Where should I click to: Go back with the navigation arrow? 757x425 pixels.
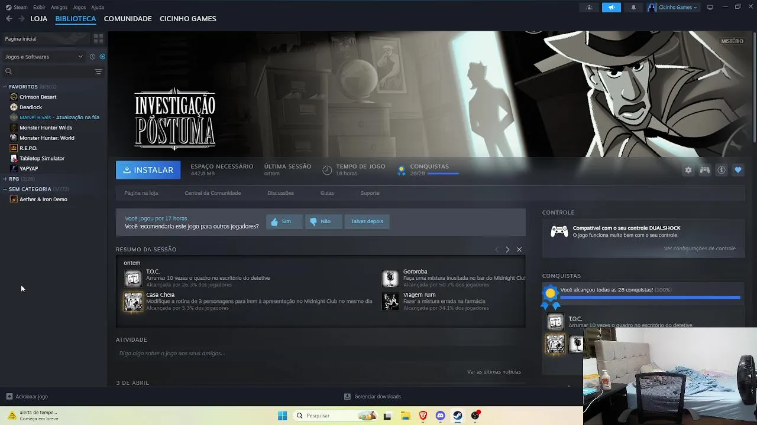[9, 19]
